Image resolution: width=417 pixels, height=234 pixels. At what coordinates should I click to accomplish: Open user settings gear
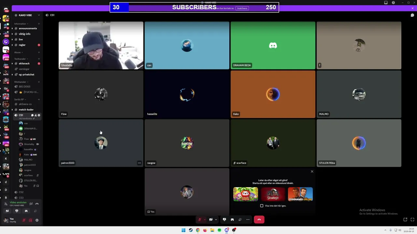coord(37,220)
